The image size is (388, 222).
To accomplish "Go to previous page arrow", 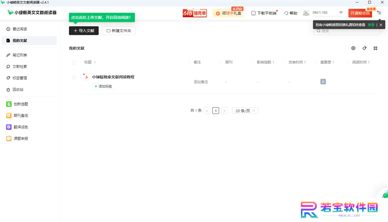I will pyautogui.click(x=207, y=111).
